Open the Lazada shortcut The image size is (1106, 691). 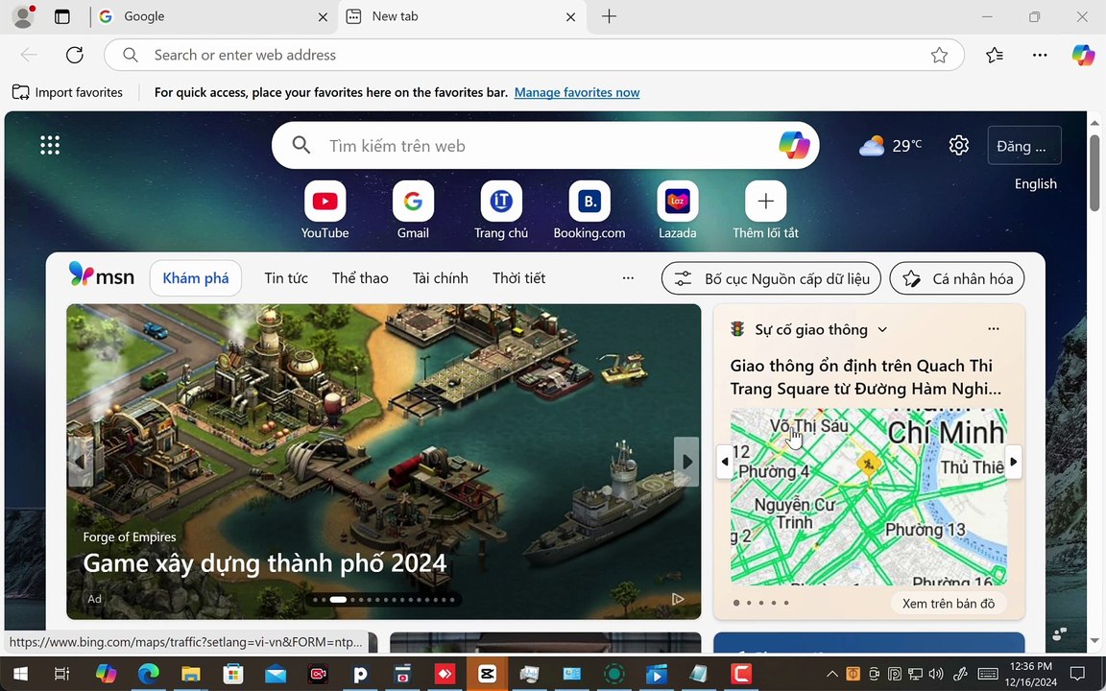point(678,210)
